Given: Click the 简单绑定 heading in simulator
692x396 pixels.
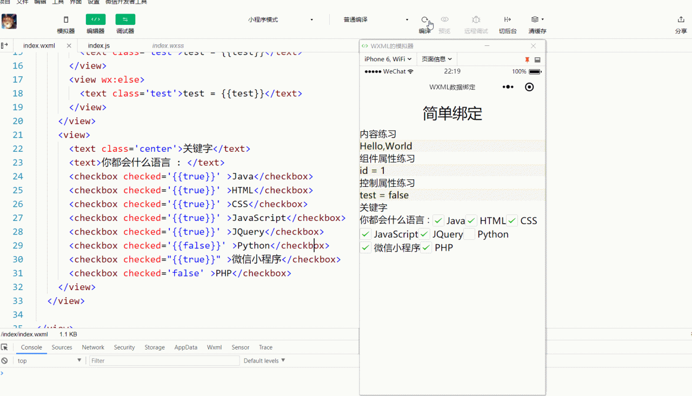Looking at the screenshot, I should coord(453,113).
